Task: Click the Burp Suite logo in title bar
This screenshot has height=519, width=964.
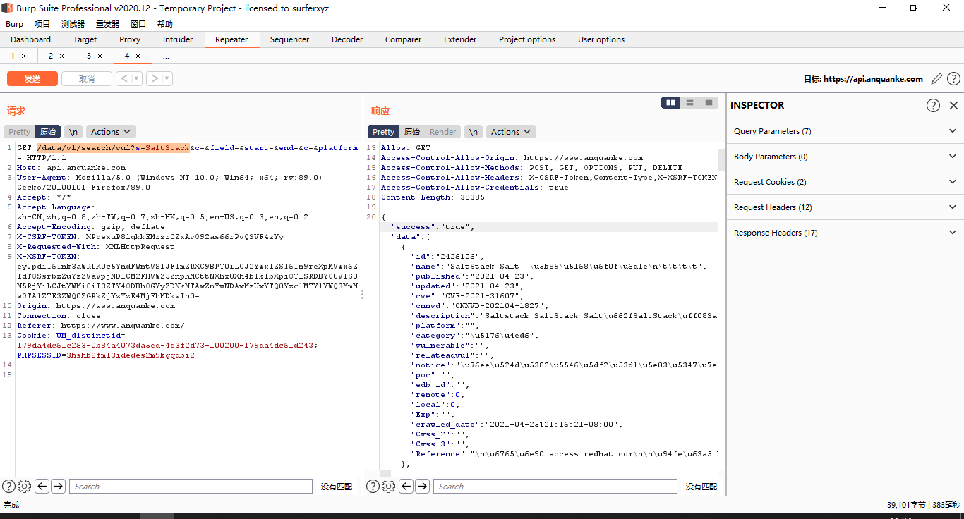Action: (x=8, y=8)
